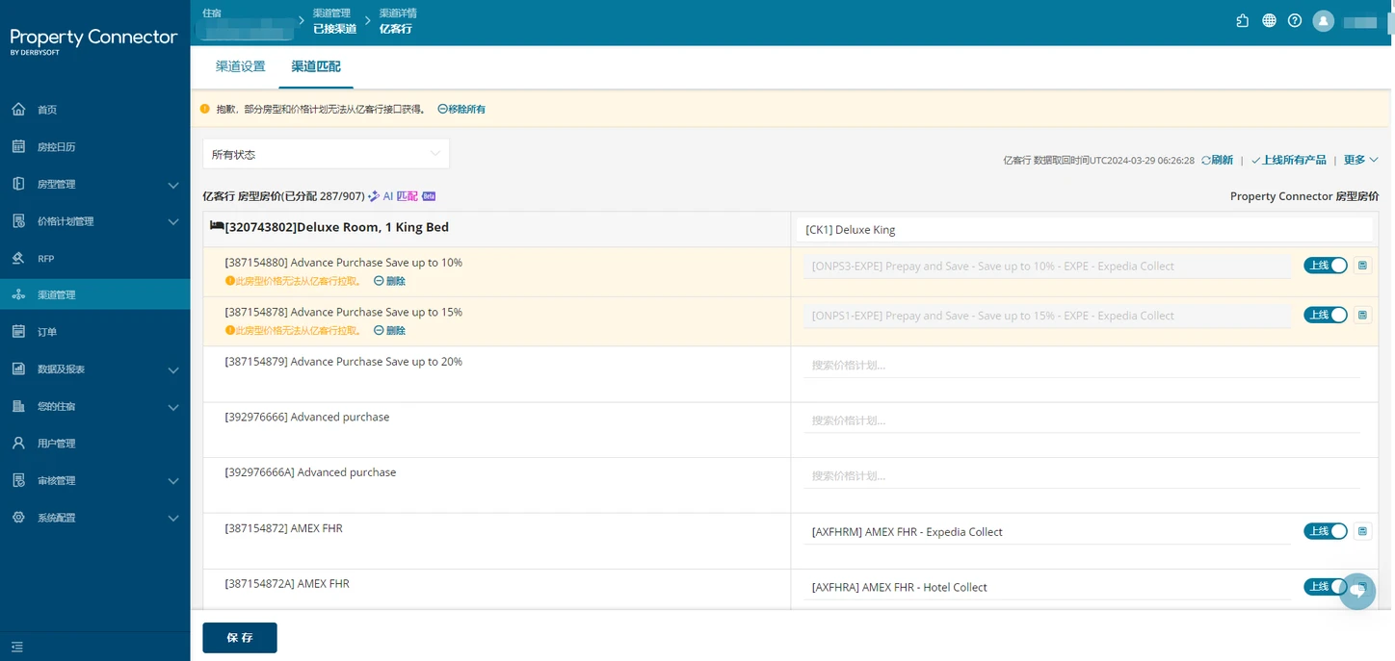Toggle 上线 switch for AXFHRA Hotel Collect
This screenshot has height=661, width=1395.
tap(1326, 586)
